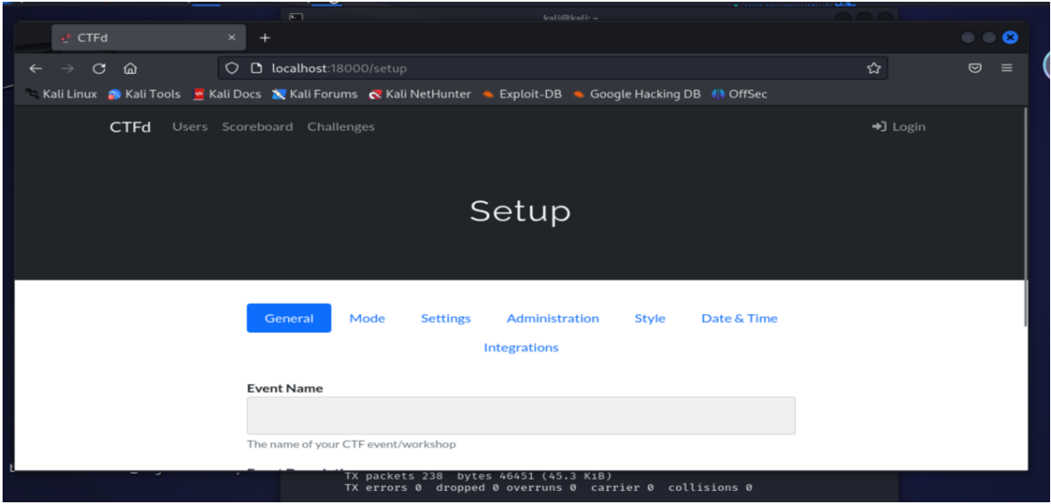Open the Pocket save icon
The width and height of the screenshot is (1051, 504).
[975, 69]
